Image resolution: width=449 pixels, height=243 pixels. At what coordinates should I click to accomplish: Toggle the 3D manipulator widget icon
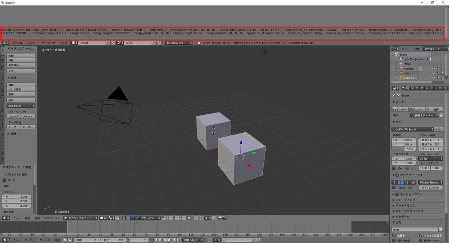pos(123,218)
